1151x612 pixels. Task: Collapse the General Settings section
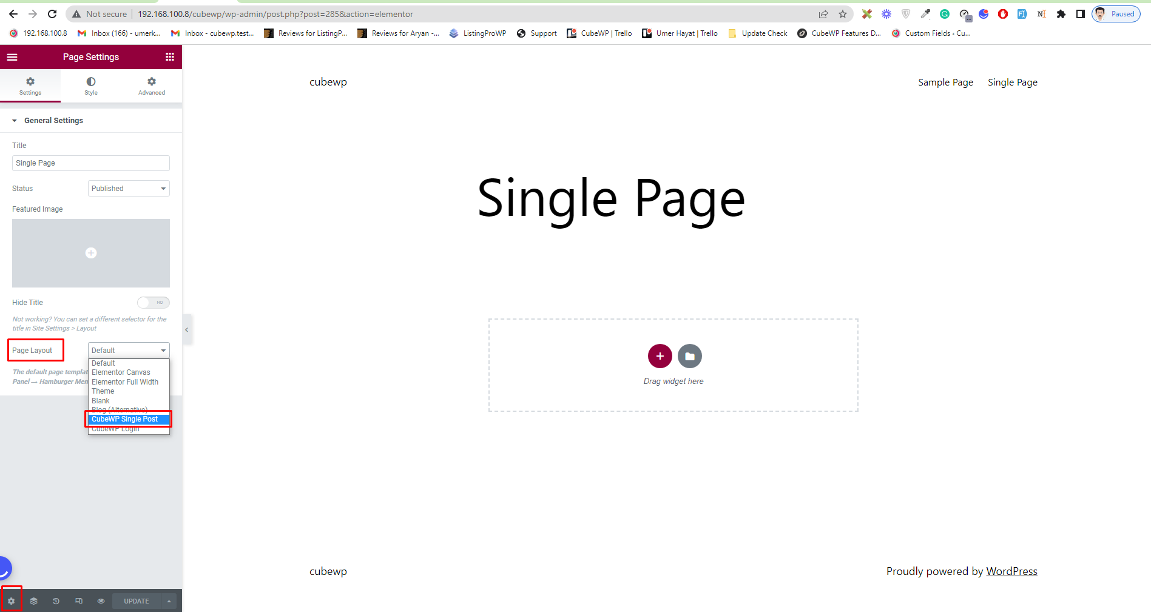click(91, 121)
